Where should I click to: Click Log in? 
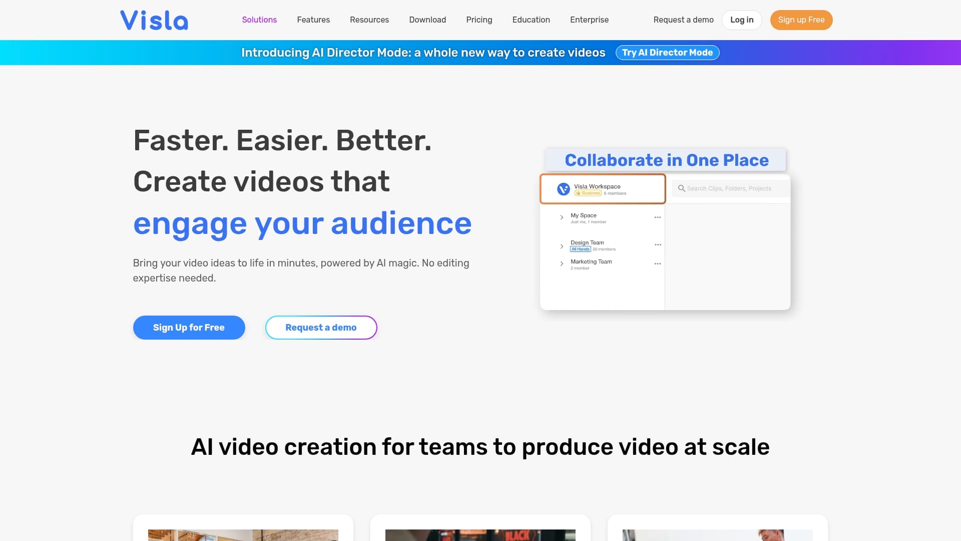pos(742,20)
